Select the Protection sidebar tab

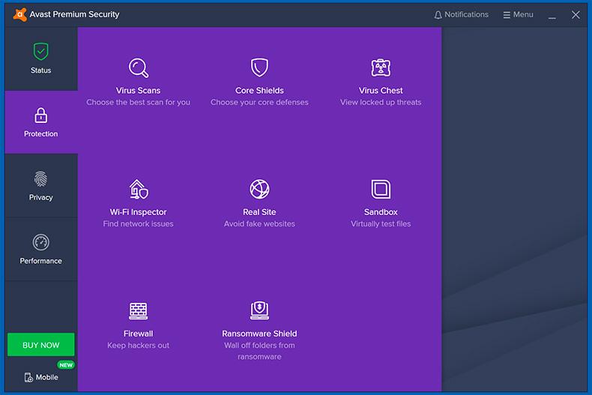[41, 122]
